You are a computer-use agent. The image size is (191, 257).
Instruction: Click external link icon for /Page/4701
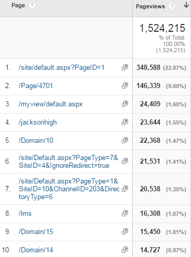[x=125, y=85]
